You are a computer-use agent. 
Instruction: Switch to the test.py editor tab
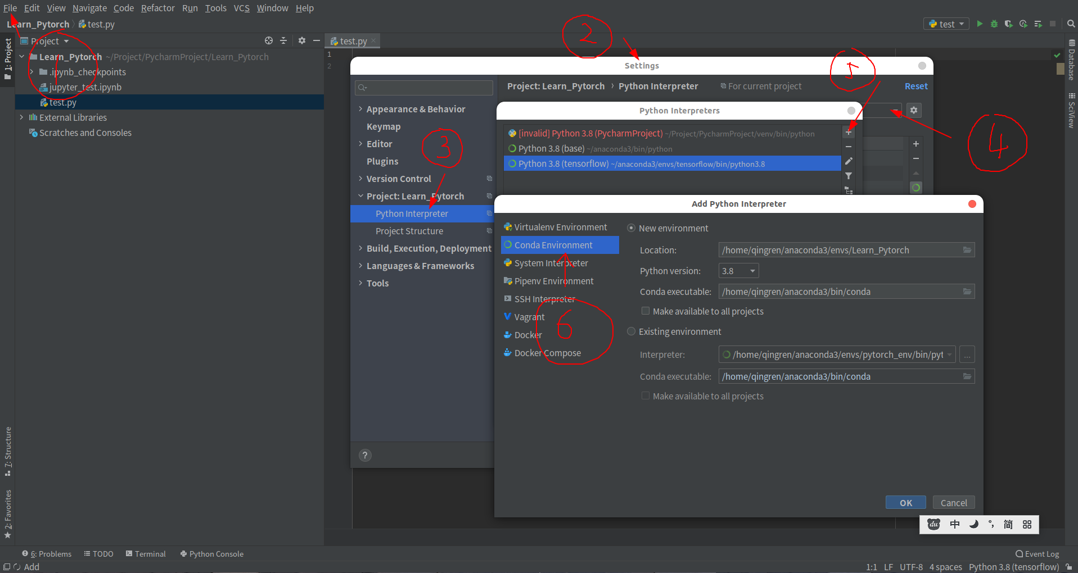coord(353,41)
